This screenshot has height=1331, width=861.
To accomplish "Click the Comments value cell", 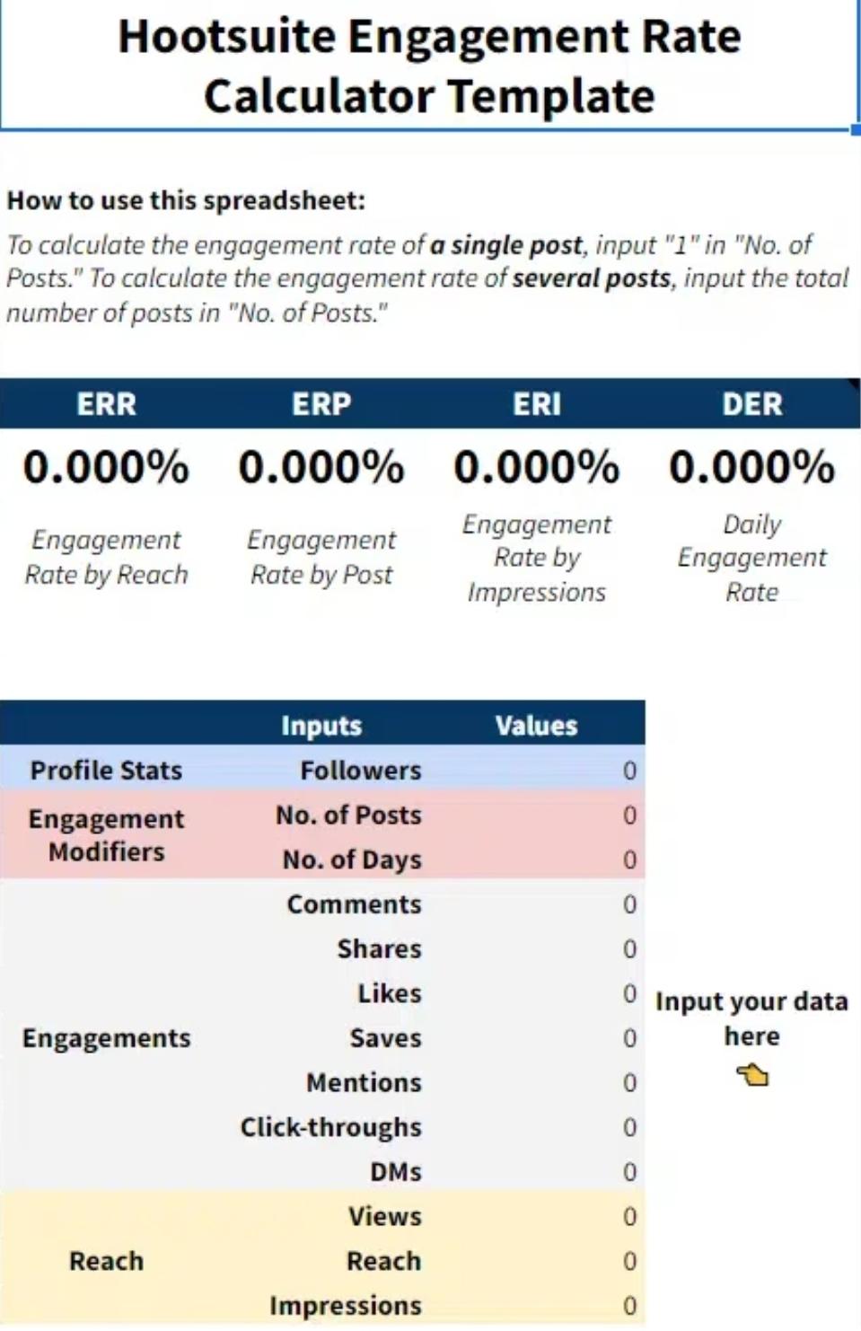I will [537, 904].
